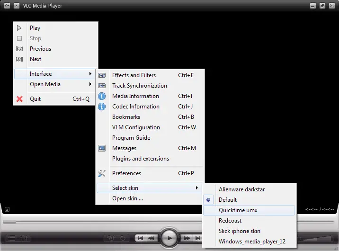The width and height of the screenshot is (339, 251).
Task: Click the Media Information blue info icon
Action: (x=102, y=96)
